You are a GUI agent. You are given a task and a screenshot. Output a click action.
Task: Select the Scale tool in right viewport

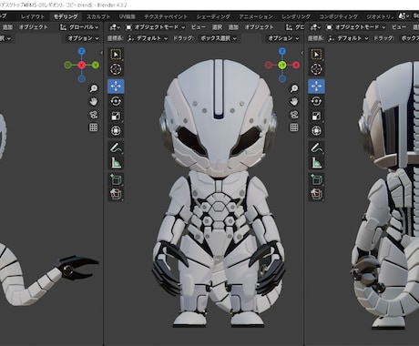point(316,116)
